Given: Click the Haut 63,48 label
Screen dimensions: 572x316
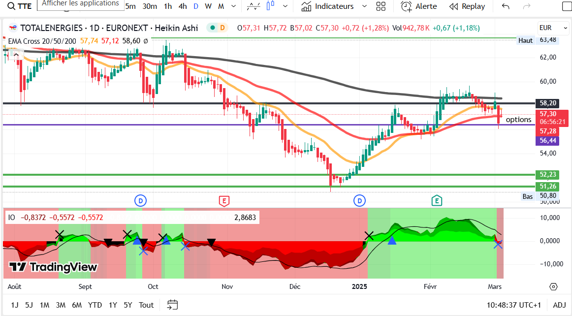Looking at the screenshot, I should (538, 40).
